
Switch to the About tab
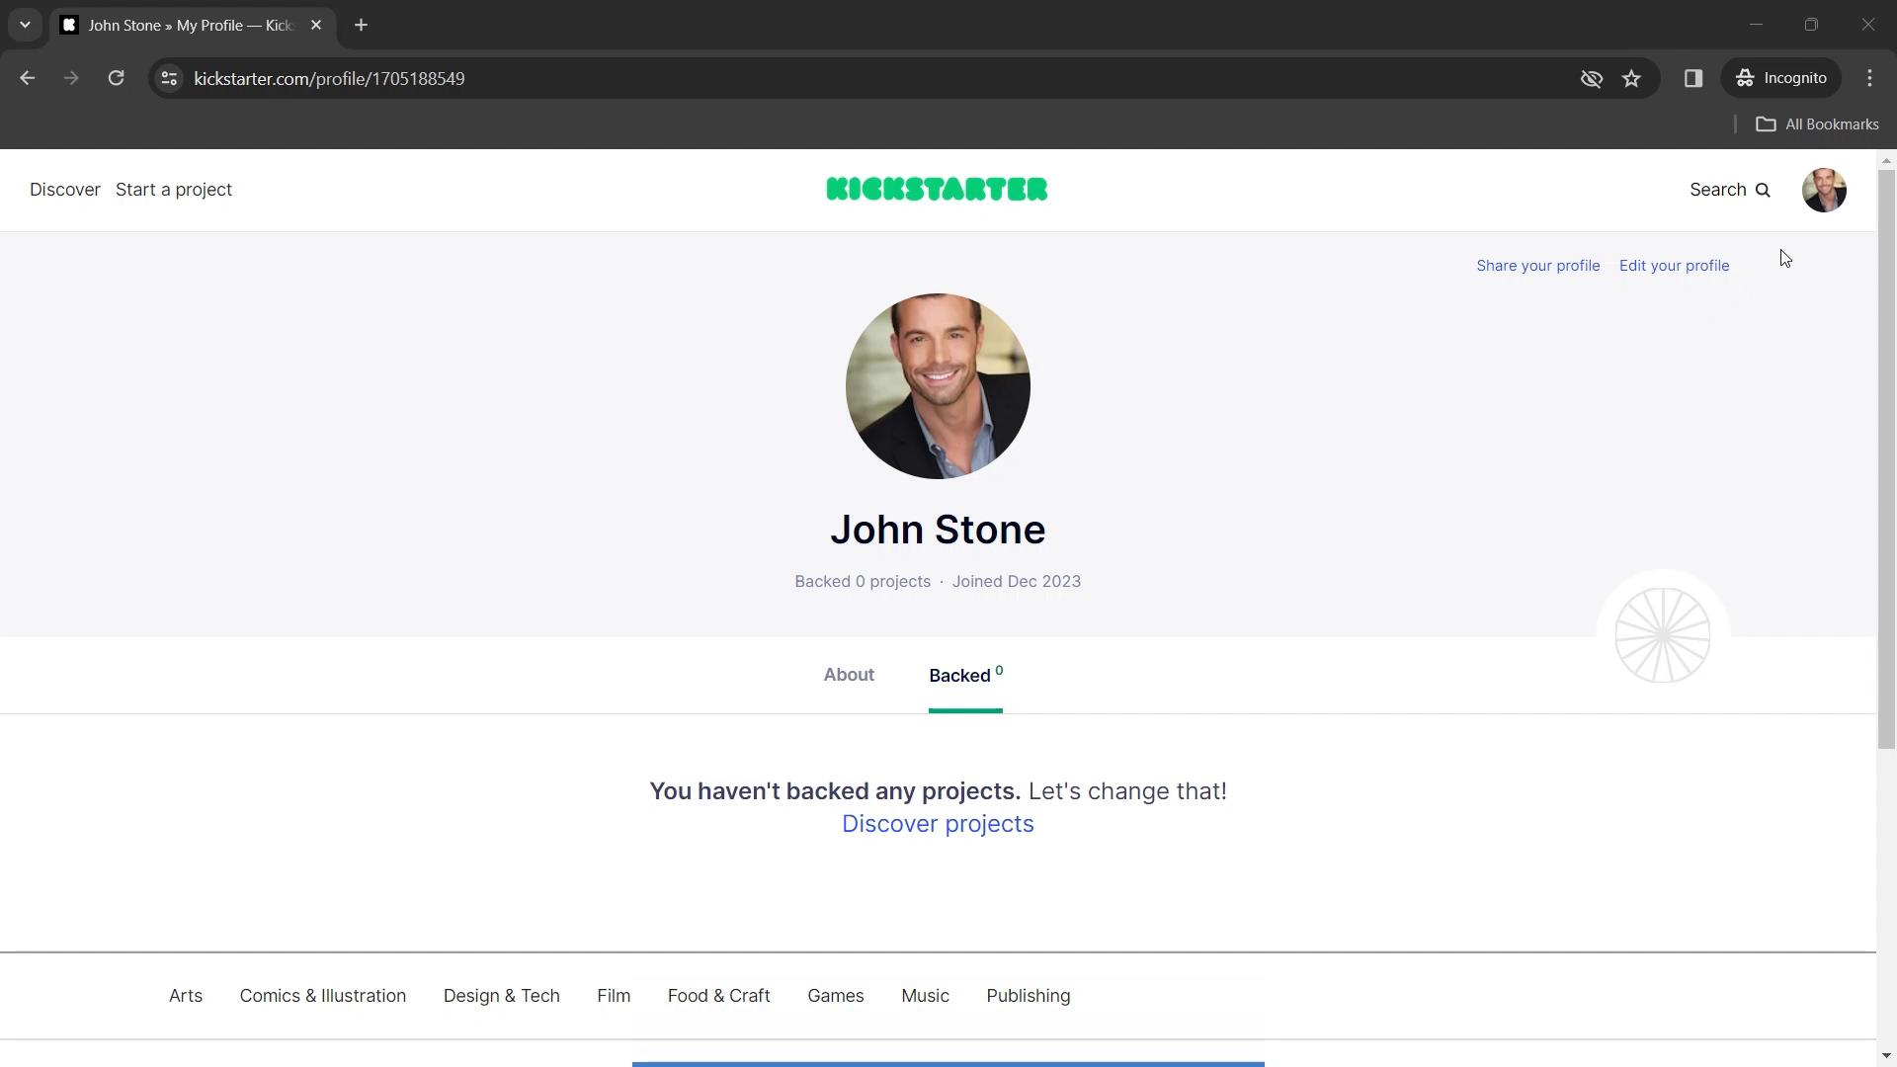pos(850,675)
